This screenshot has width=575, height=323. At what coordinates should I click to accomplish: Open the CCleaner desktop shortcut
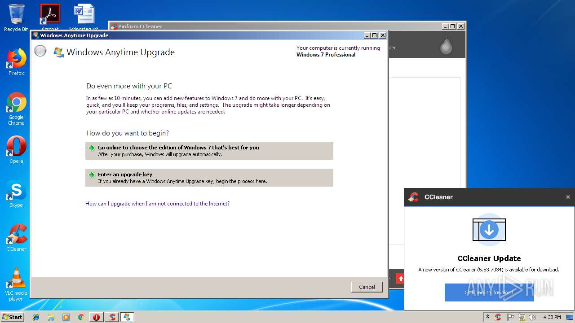(16, 238)
